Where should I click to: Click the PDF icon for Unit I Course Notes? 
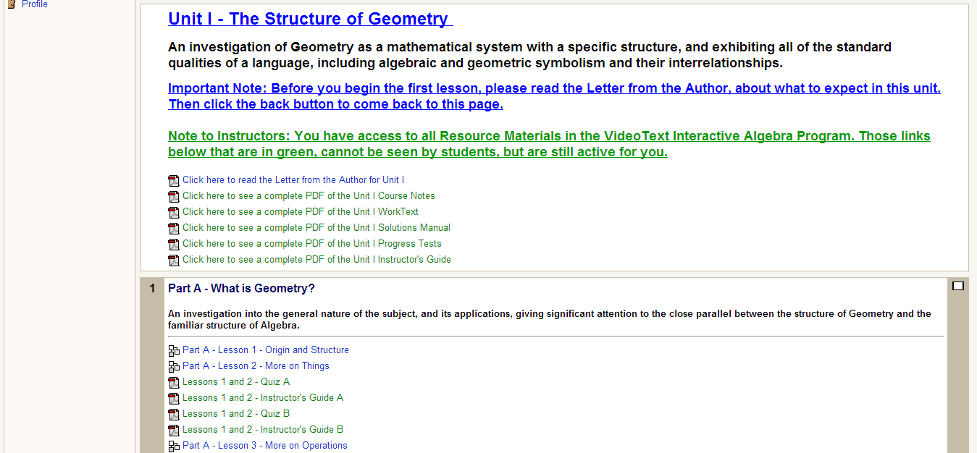174,197
